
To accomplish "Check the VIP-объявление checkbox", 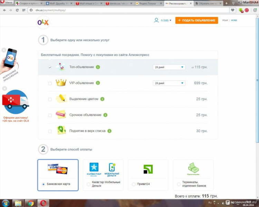I will (50, 83).
